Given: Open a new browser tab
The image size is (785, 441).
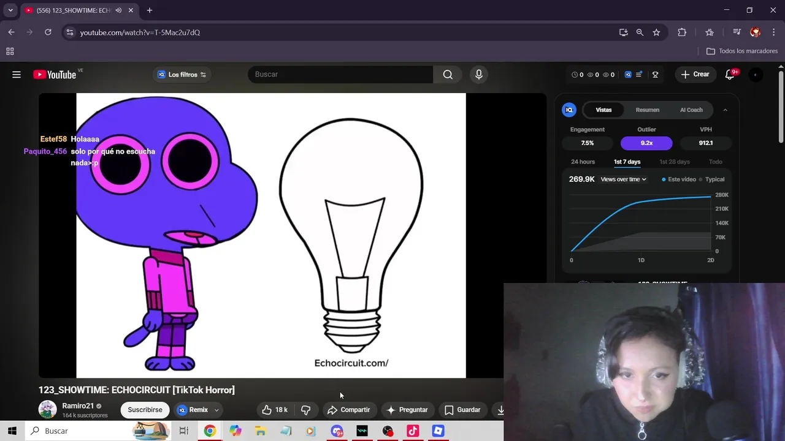Looking at the screenshot, I should pos(149,10).
